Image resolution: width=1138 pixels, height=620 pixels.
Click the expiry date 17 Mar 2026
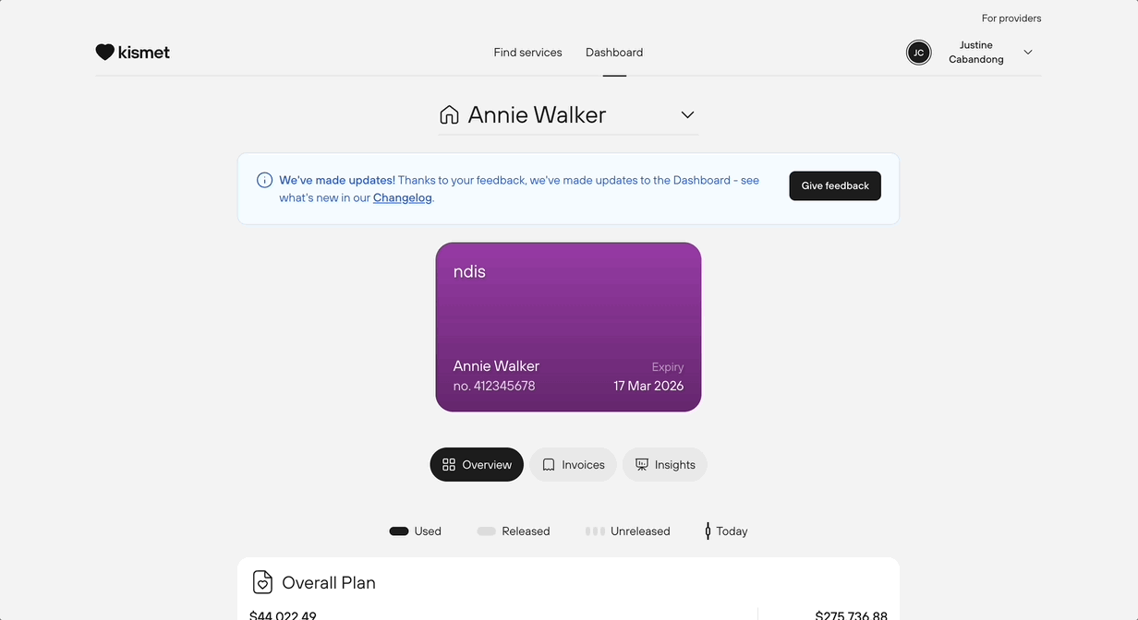click(648, 386)
